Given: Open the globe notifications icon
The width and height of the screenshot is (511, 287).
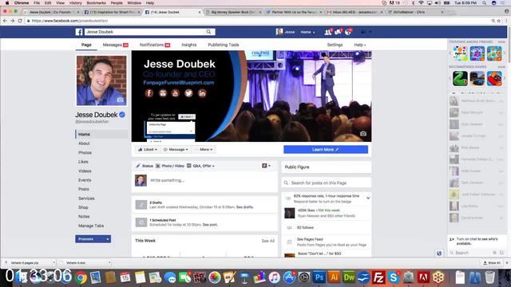Looking at the screenshot, I should point(348,32).
